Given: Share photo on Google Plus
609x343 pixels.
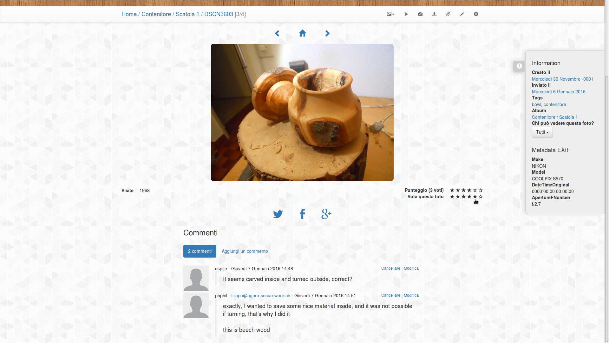Looking at the screenshot, I should (326, 214).
